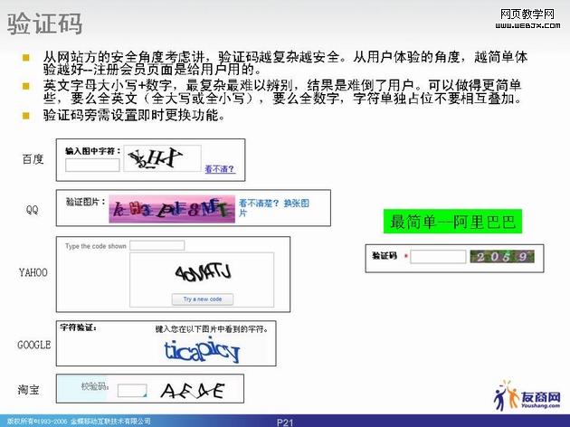Click the 输入图中字符 label
Screen dimensions: 570x427
click(92, 151)
